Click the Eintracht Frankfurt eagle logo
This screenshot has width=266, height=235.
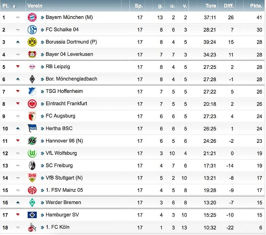[x=32, y=104]
